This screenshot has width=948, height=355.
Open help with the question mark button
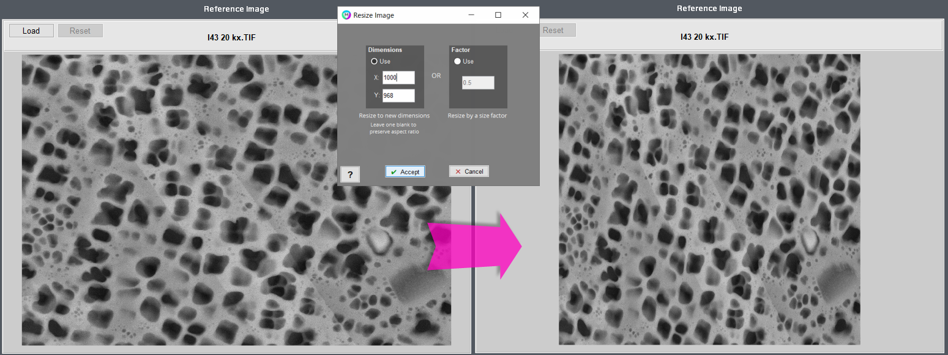click(x=350, y=175)
